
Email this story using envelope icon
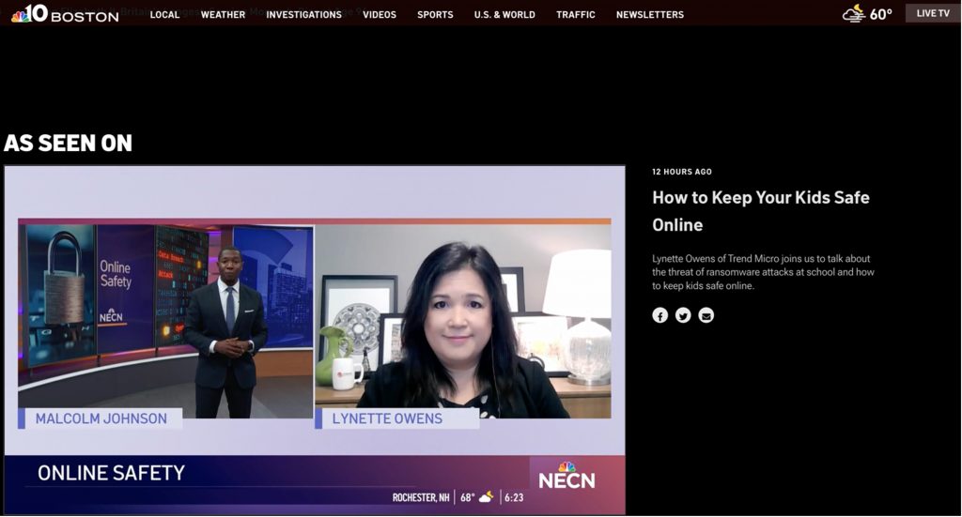[706, 315]
